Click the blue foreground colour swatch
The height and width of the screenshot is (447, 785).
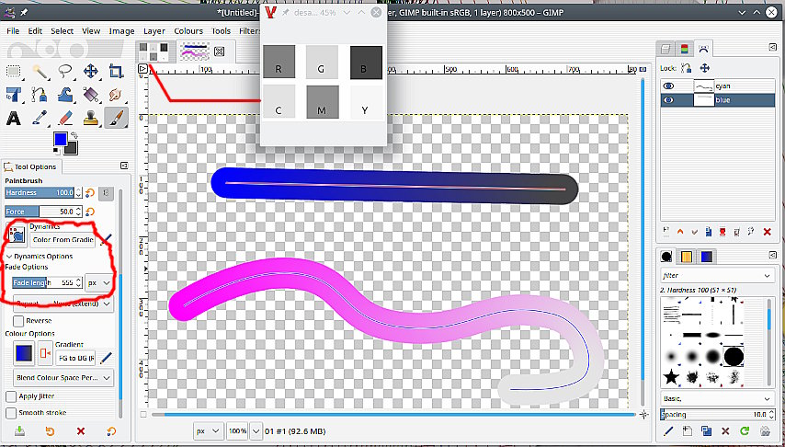61,139
